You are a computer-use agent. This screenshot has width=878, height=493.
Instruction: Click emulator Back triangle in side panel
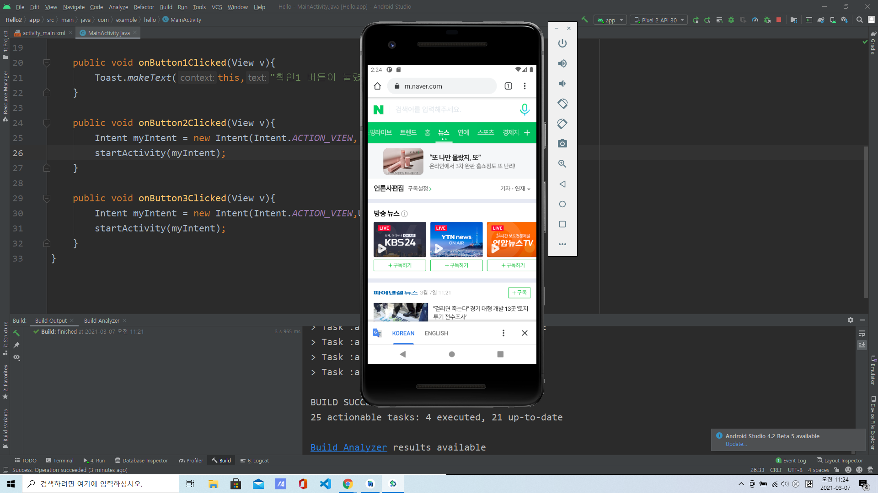562,184
